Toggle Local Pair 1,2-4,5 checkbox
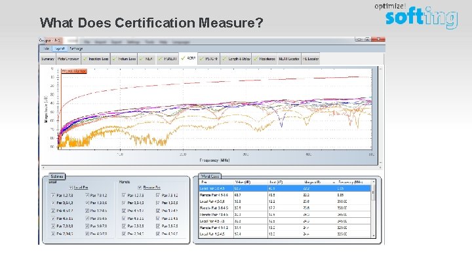This screenshot has height=265, width=472. pyautogui.click(x=87, y=211)
